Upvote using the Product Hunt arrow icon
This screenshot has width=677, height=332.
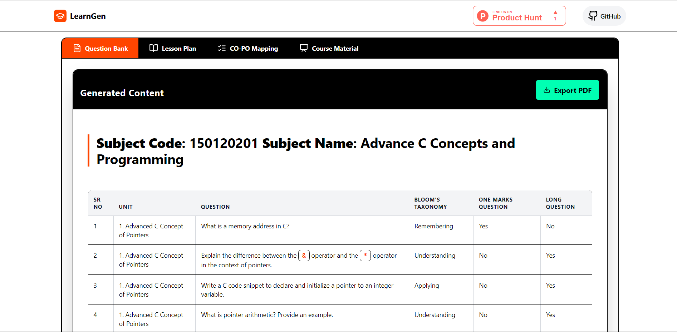click(555, 13)
